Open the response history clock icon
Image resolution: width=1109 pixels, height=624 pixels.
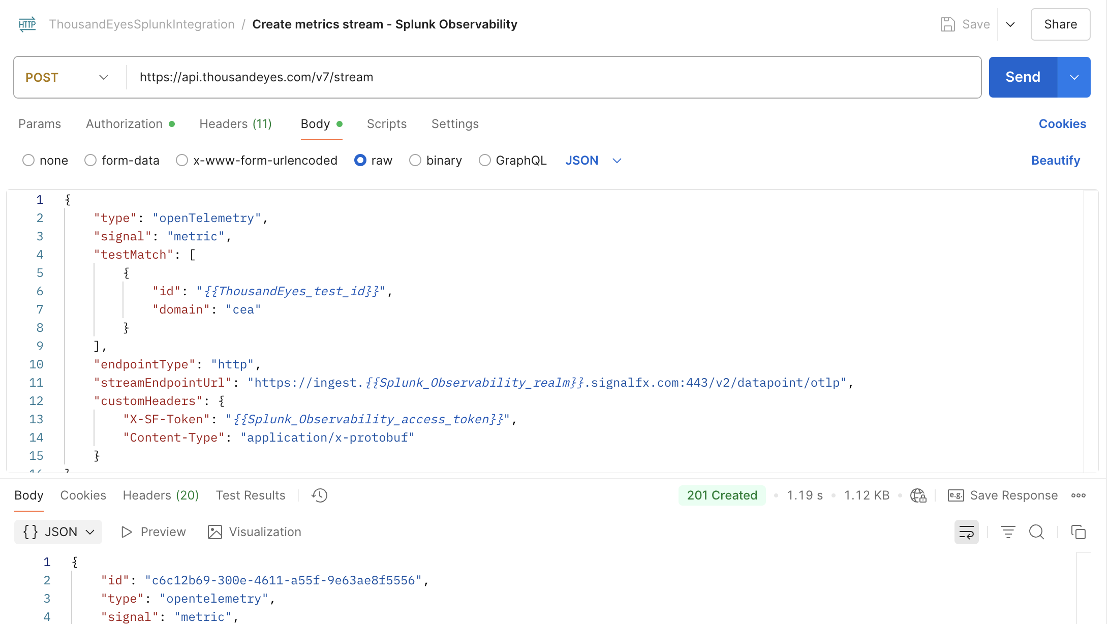point(320,495)
